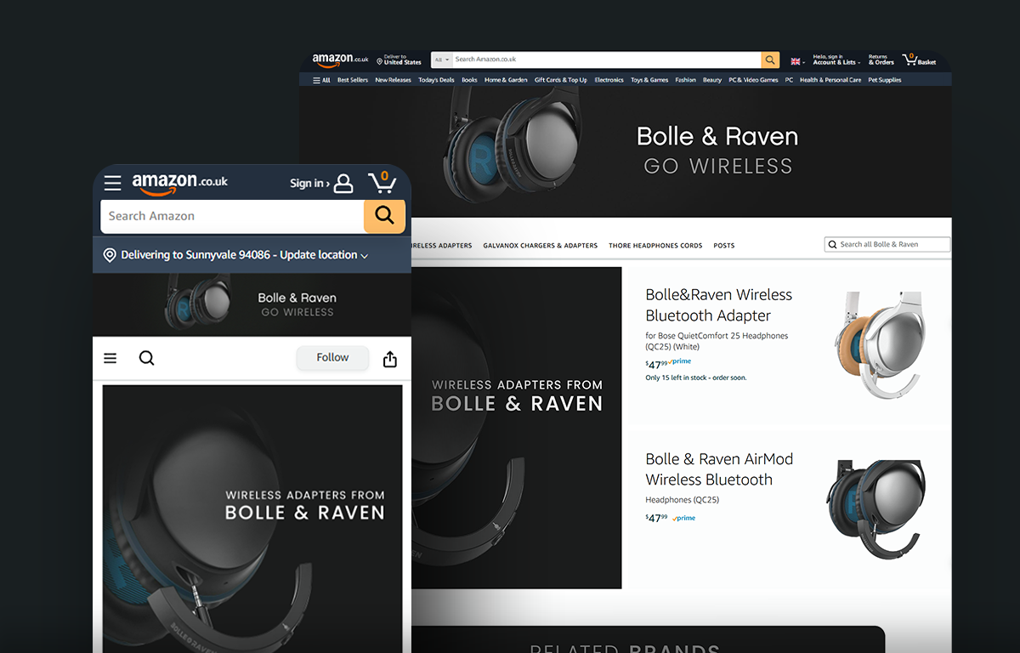This screenshot has width=1020, height=653.
Task: Open the Account & Lists dropdown
Action: point(836,60)
